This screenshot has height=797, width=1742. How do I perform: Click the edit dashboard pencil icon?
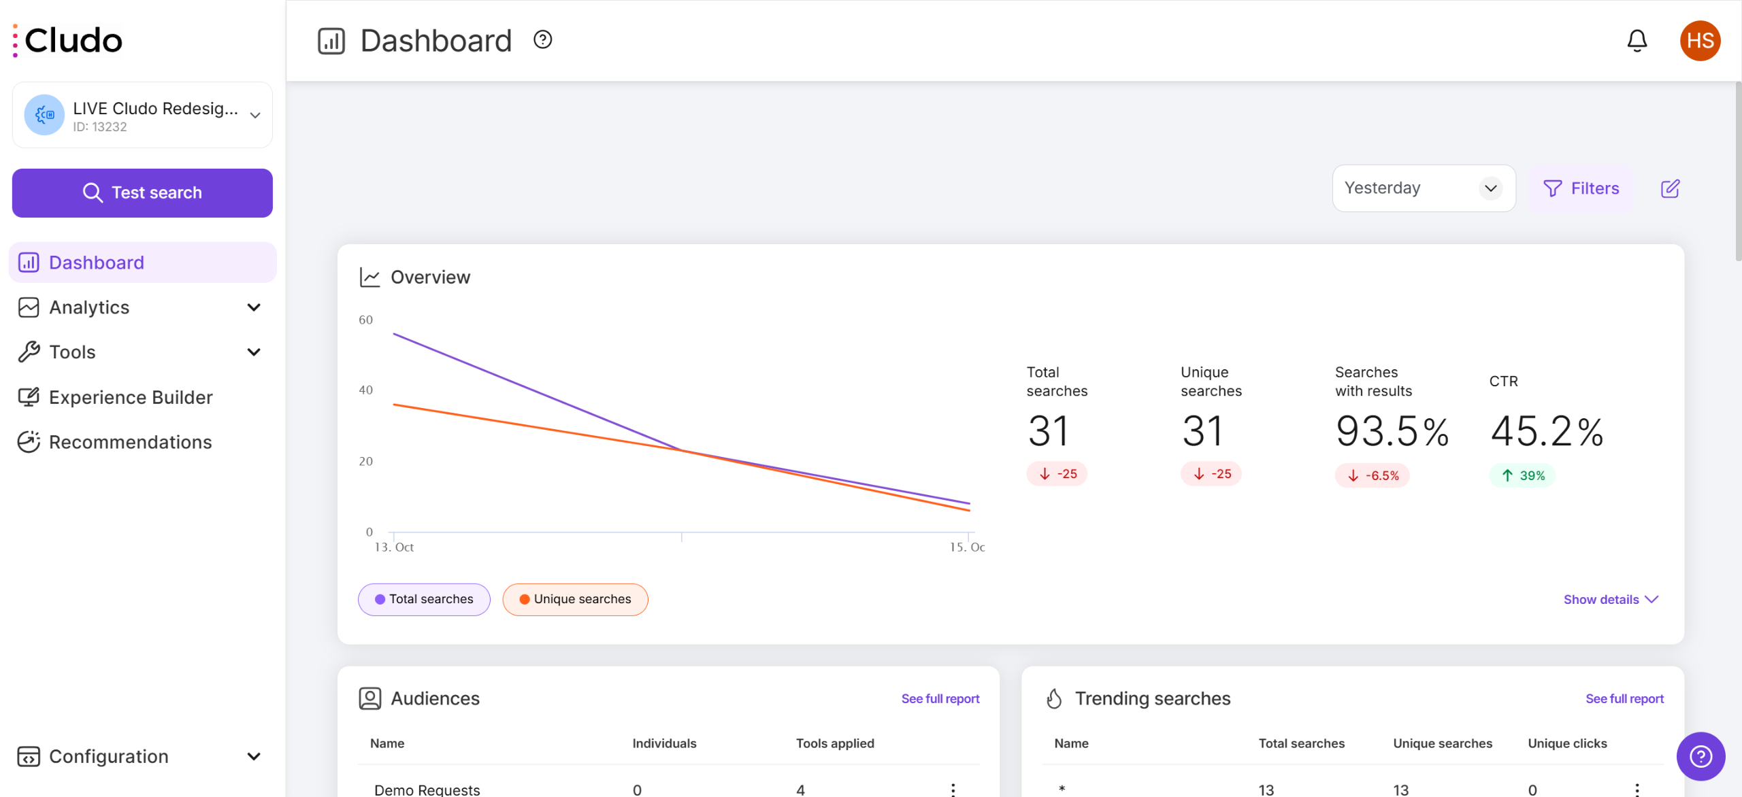pyautogui.click(x=1670, y=188)
